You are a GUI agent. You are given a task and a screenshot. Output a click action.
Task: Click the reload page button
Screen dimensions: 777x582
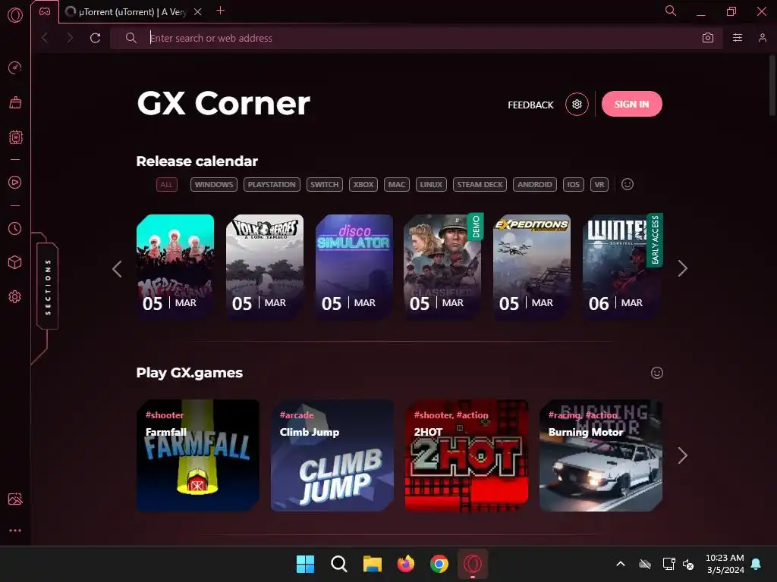tap(95, 38)
